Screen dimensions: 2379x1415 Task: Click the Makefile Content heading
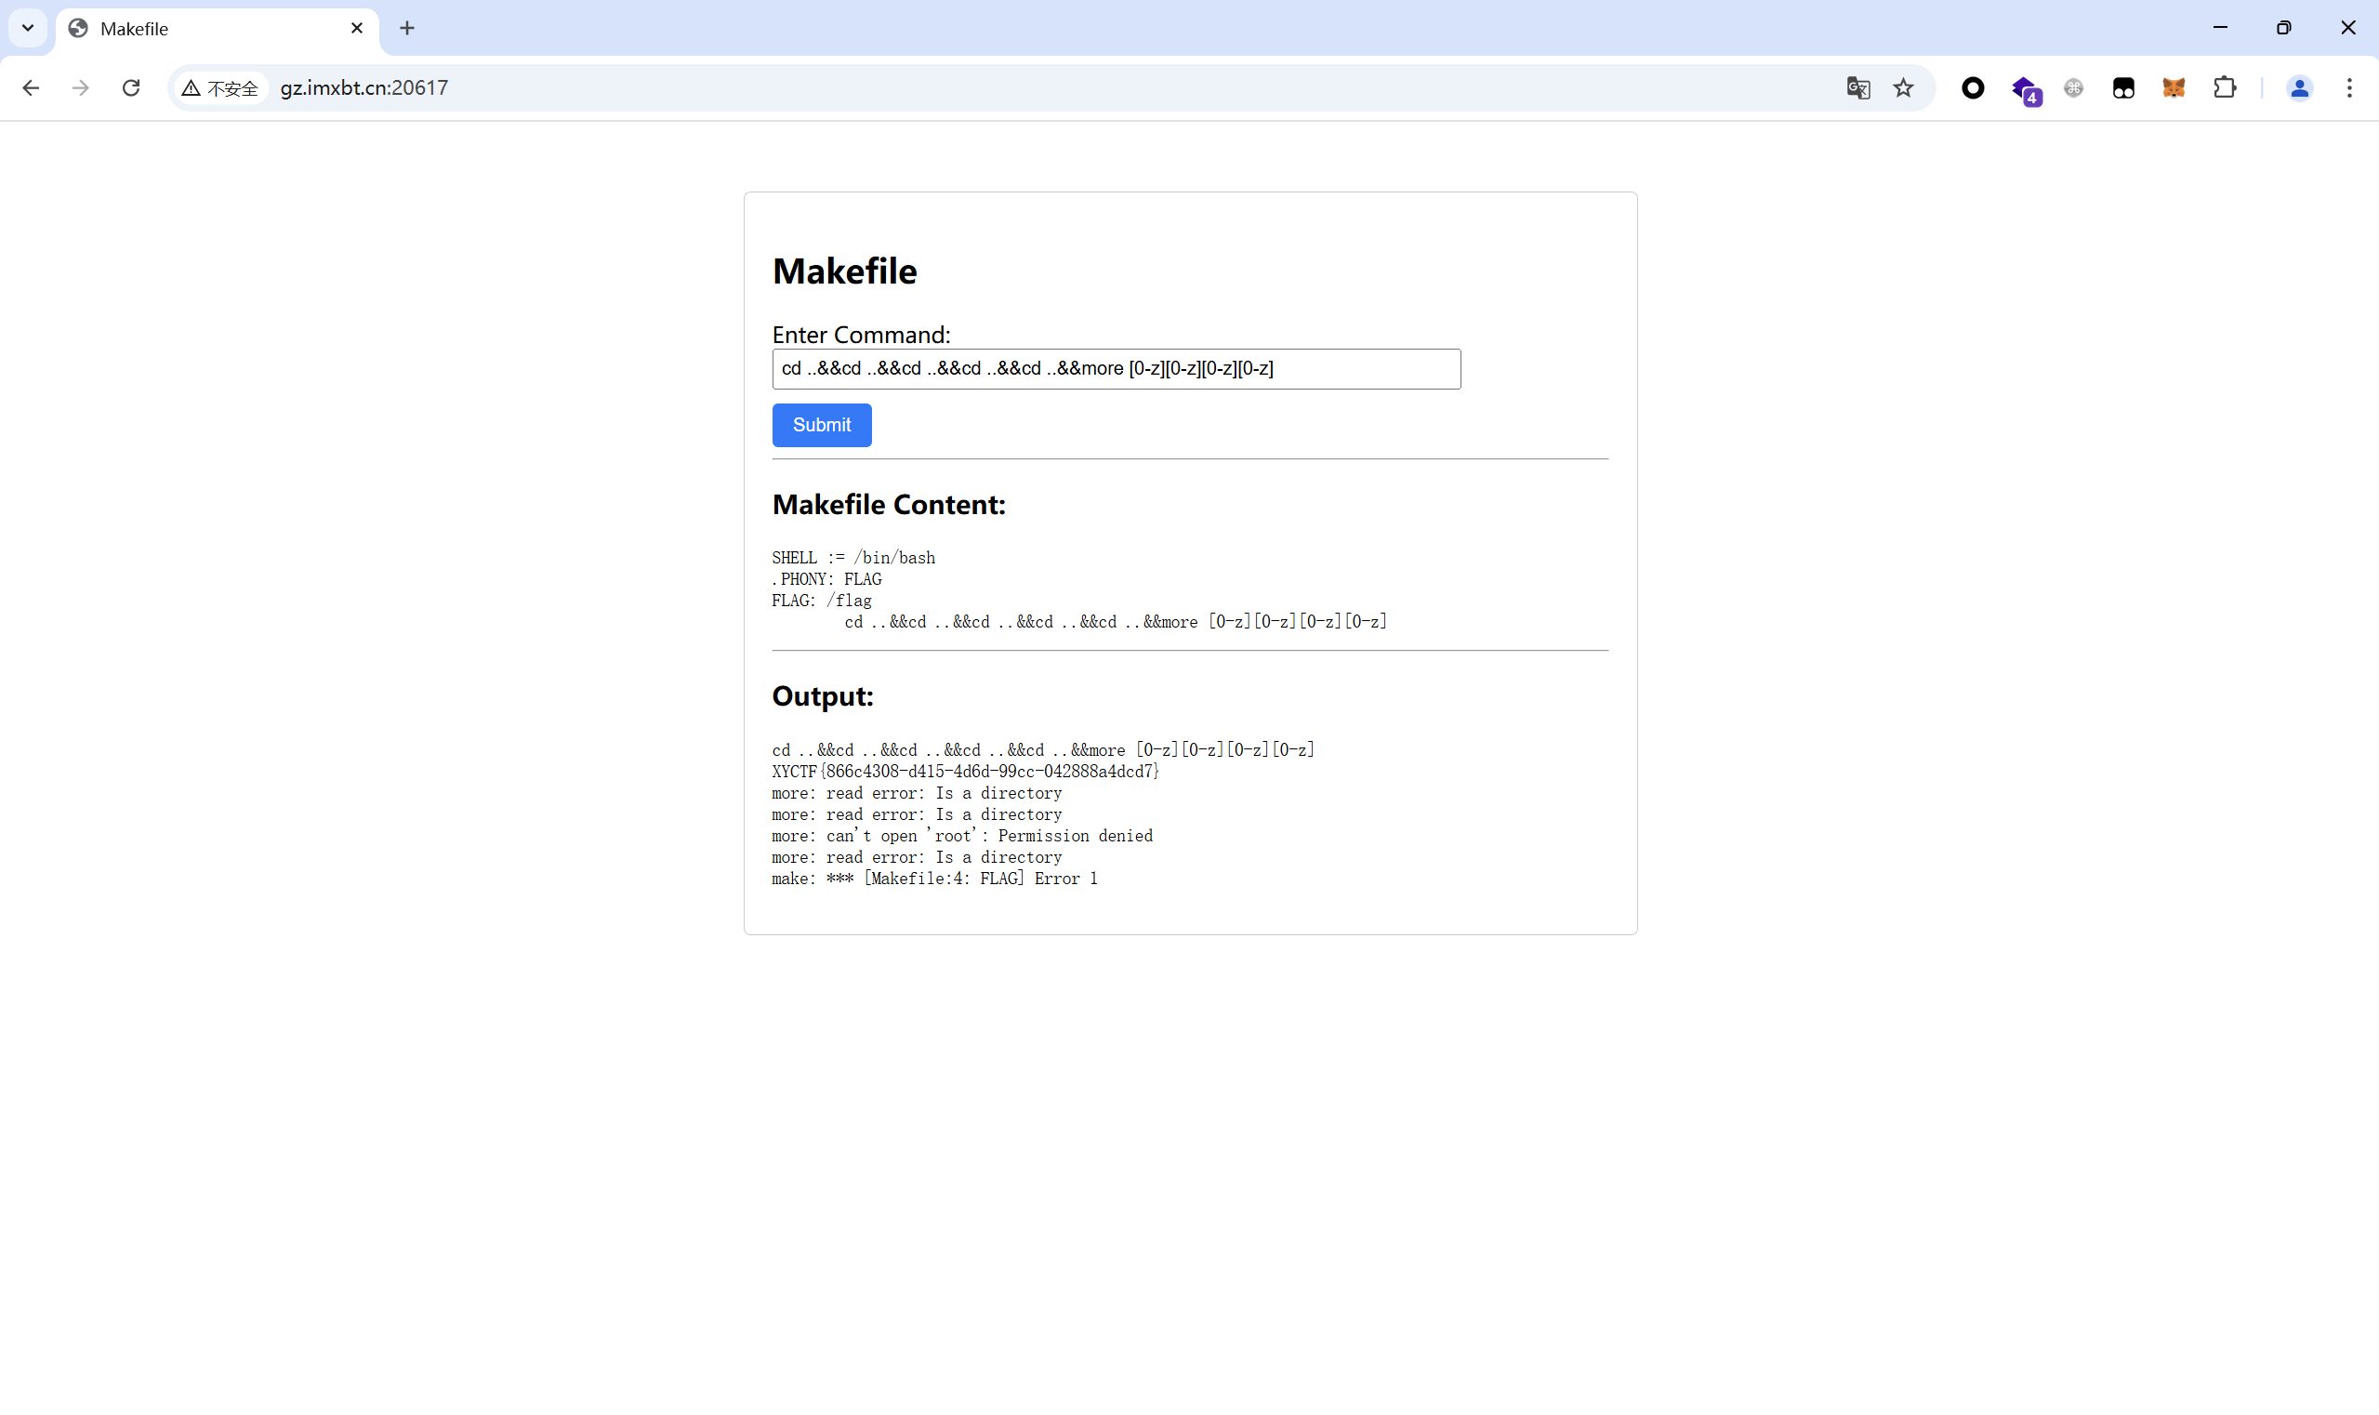889,505
